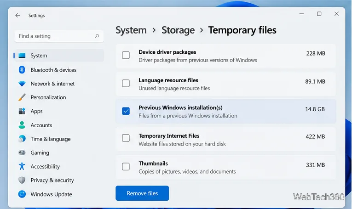Tick the Device driver packages checkbox
Viewport: 352px width, 209px height.
point(126,55)
